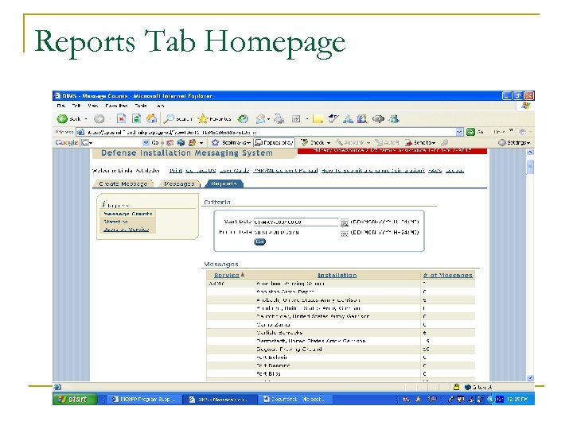Stop page loading with red X icon

pos(121,119)
